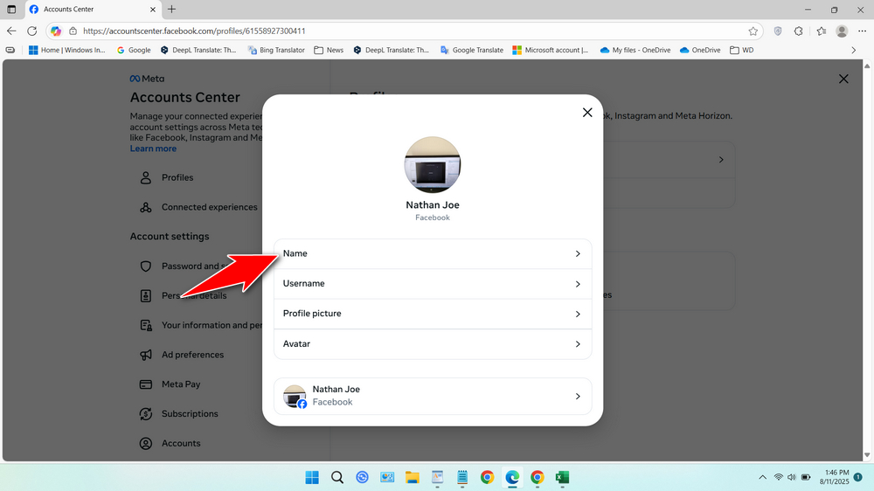This screenshot has height=491, width=874.
Task: Open the Nathan Joe Facebook account row
Action: click(433, 397)
